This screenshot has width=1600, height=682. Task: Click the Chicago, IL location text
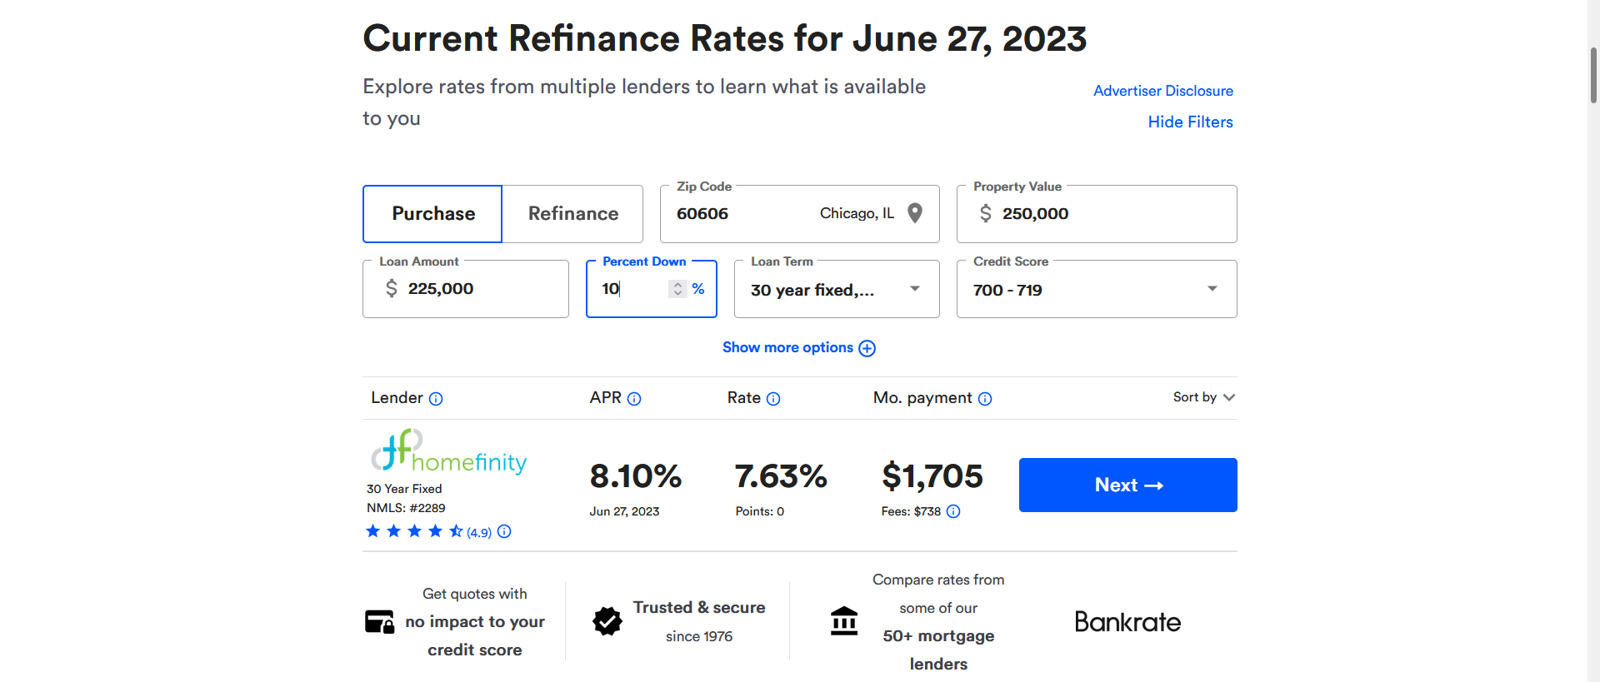click(857, 214)
